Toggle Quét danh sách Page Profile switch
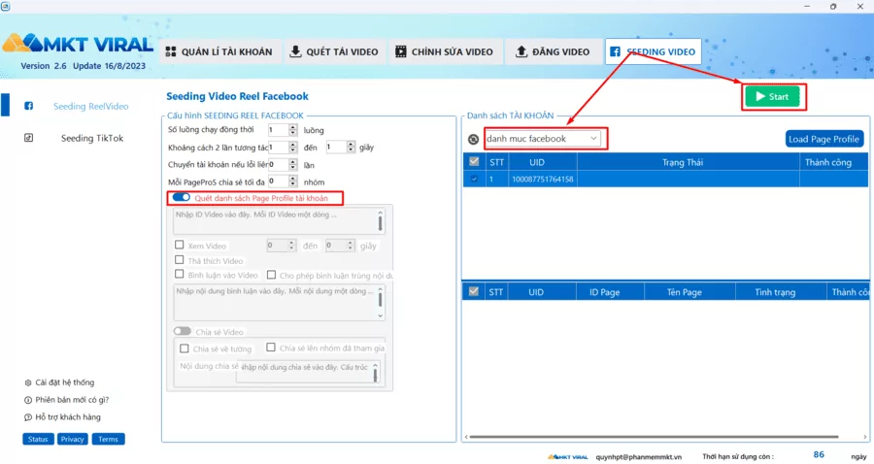 [x=182, y=197]
